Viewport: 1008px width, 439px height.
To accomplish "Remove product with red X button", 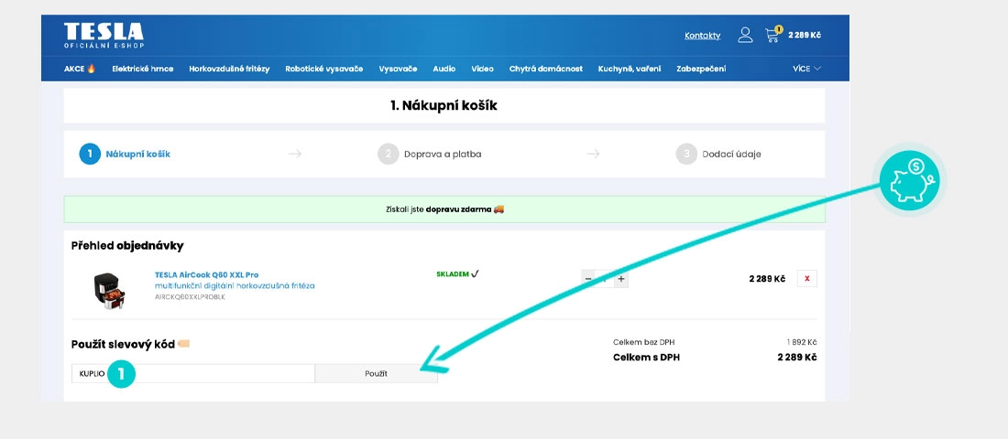I will tap(807, 279).
